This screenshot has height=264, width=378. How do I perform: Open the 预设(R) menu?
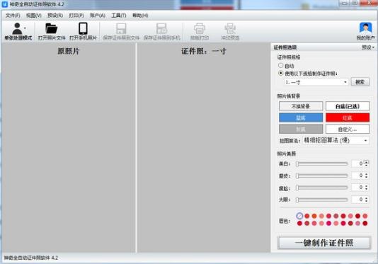coord(55,16)
